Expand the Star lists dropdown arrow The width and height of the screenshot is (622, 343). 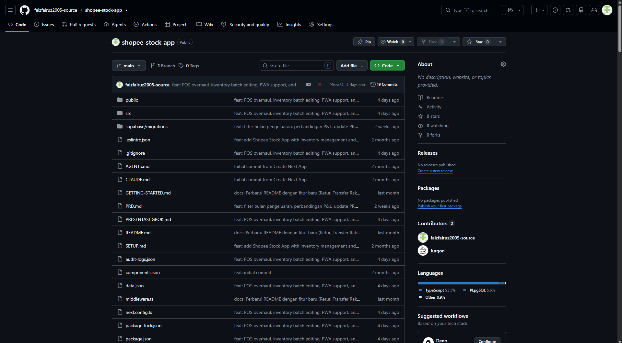(x=500, y=42)
